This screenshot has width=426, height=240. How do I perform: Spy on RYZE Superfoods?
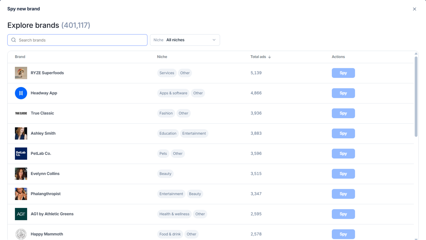[x=343, y=73]
